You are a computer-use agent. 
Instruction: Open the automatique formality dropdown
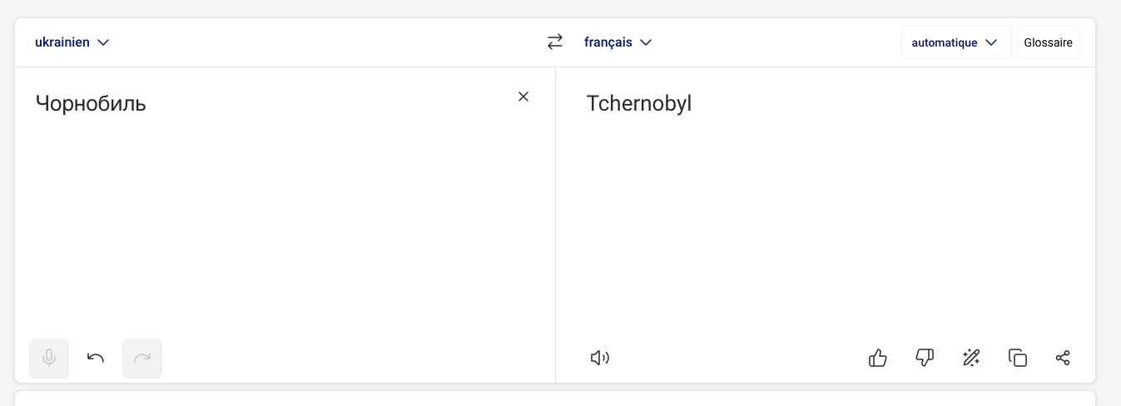[956, 42]
